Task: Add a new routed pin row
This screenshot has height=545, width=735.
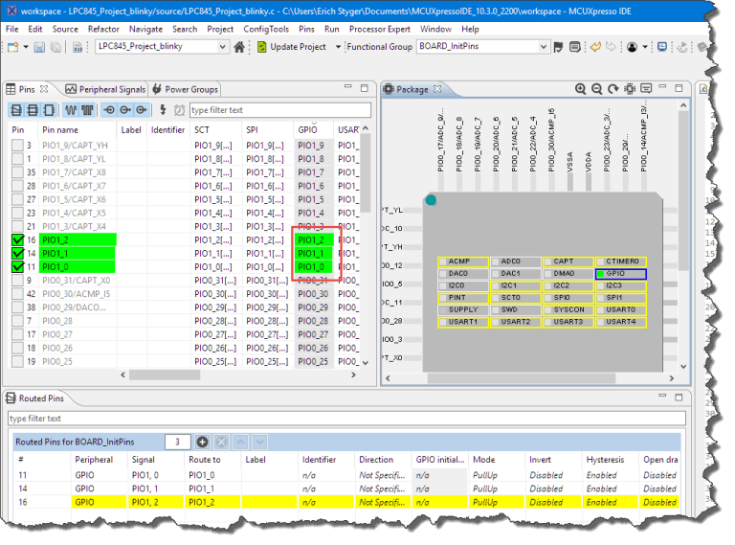Action: tap(202, 442)
